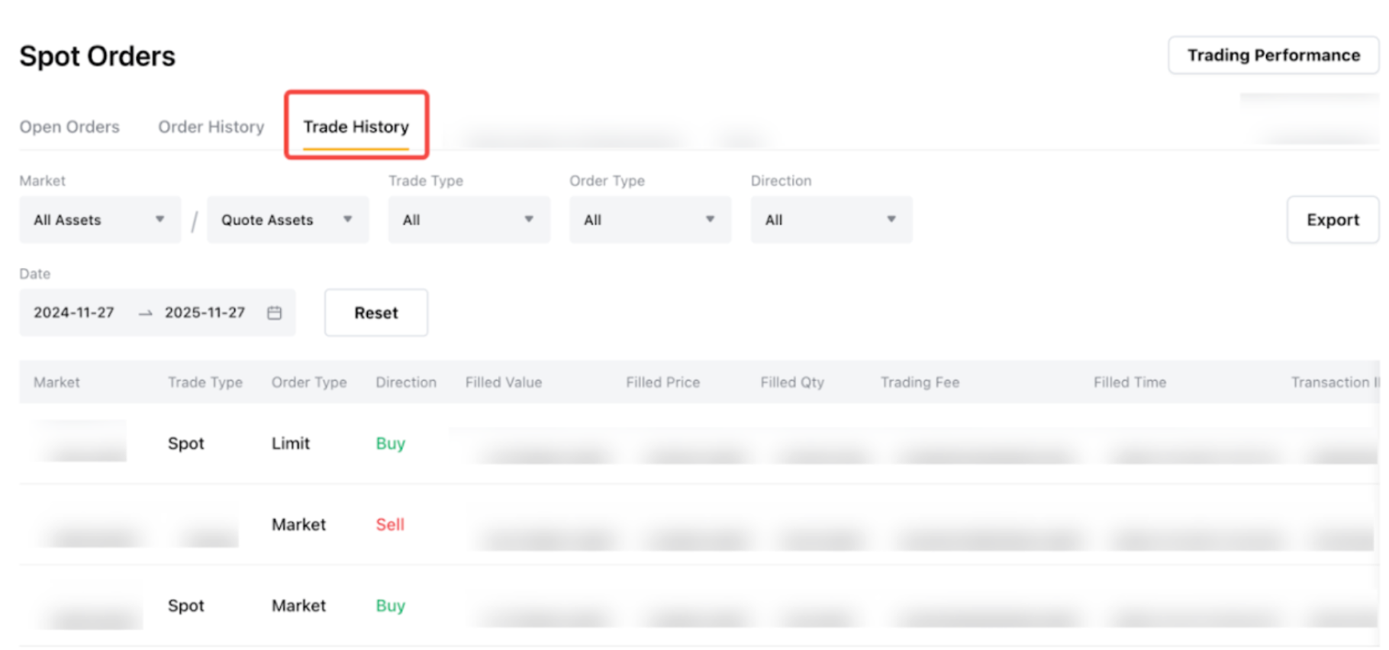Viewport: 1389px width, 650px height.
Task: Open the Direction filter dropdown
Action: [830, 220]
